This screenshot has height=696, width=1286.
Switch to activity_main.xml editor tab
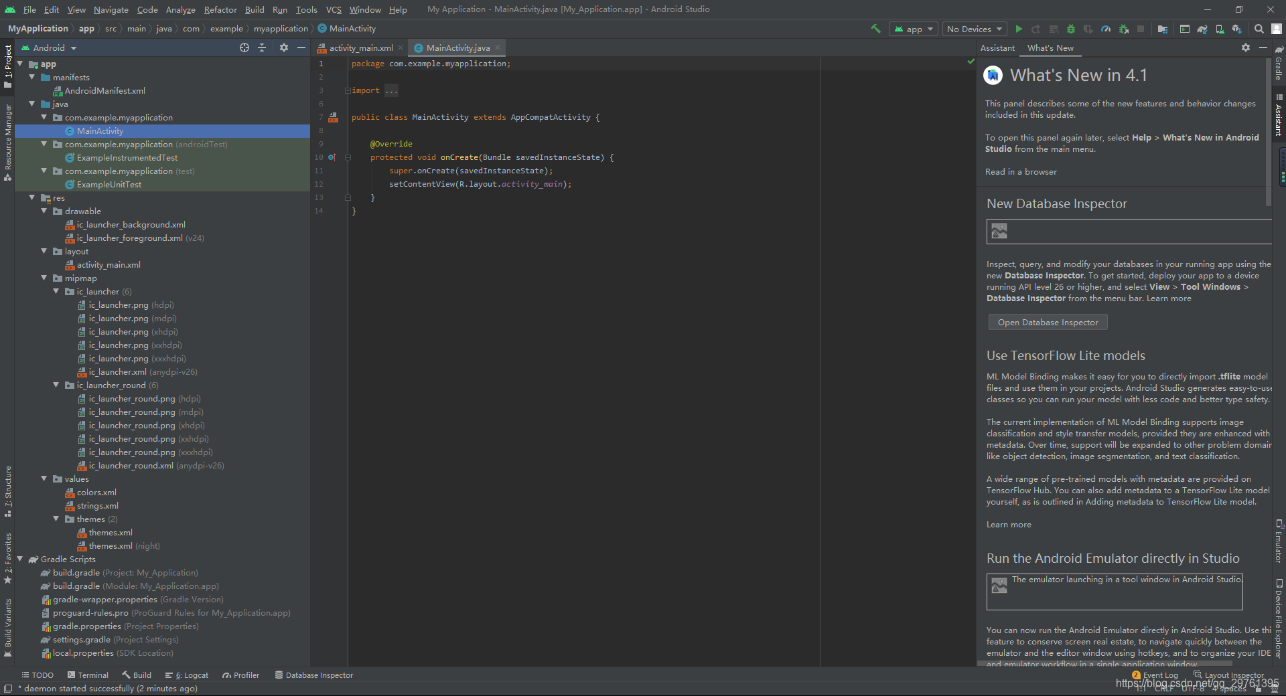361,48
